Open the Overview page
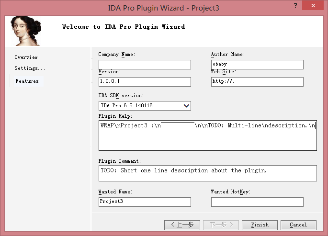 pyautogui.click(x=26, y=57)
